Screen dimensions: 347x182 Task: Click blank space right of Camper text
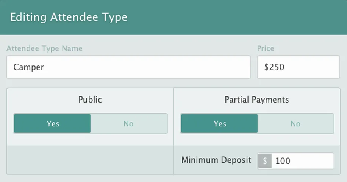pos(152,67)
